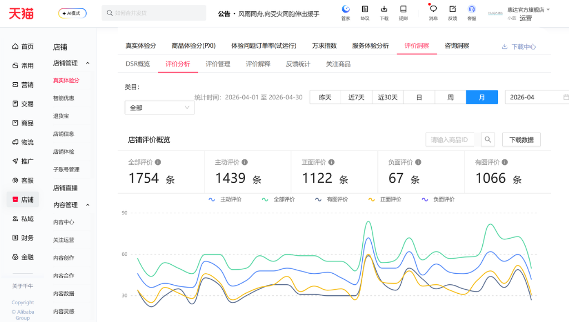
Task: Switch to 反馈统计 sub-tab
Action: tap(298, 64)
